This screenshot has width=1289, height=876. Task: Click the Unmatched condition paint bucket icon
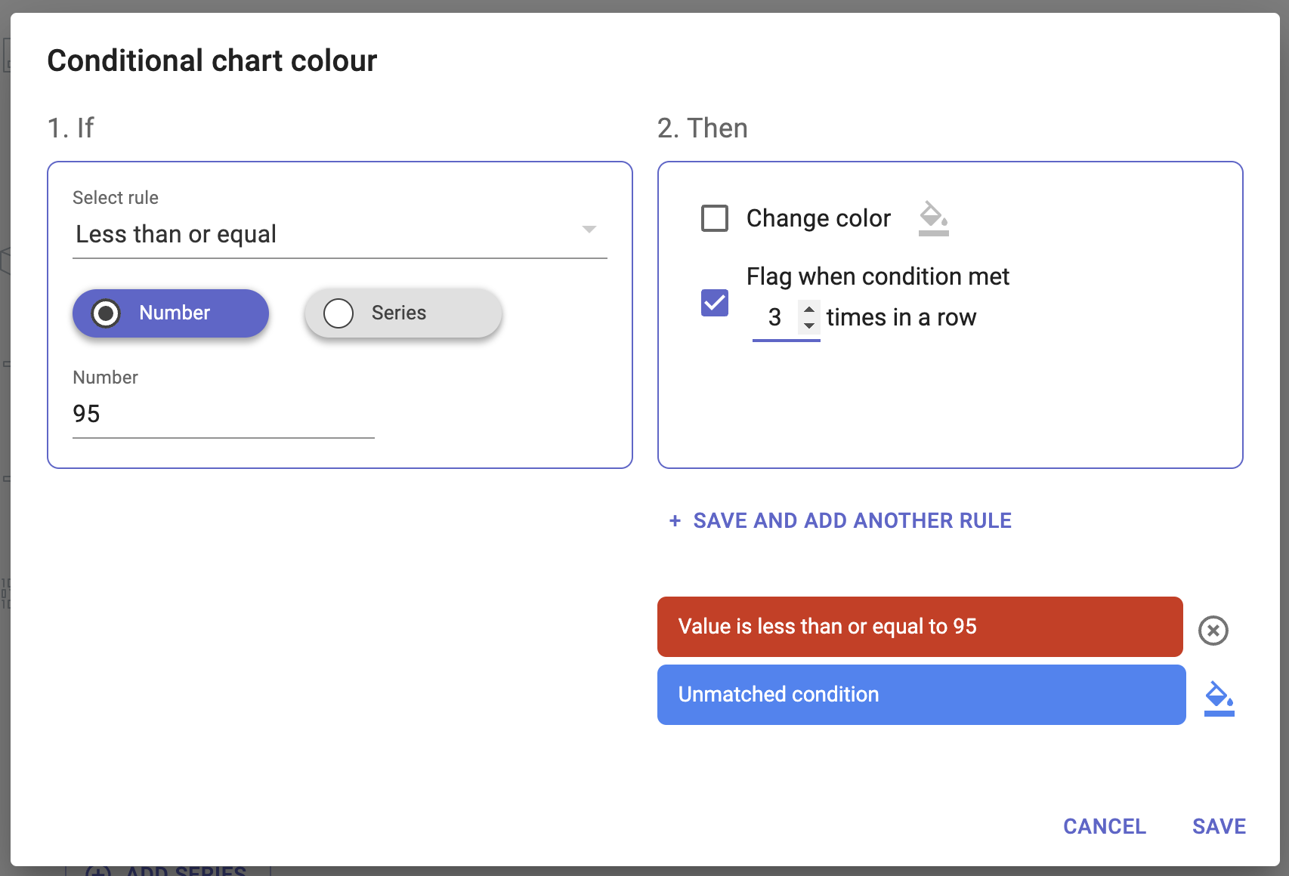[x=1219, y=697]
